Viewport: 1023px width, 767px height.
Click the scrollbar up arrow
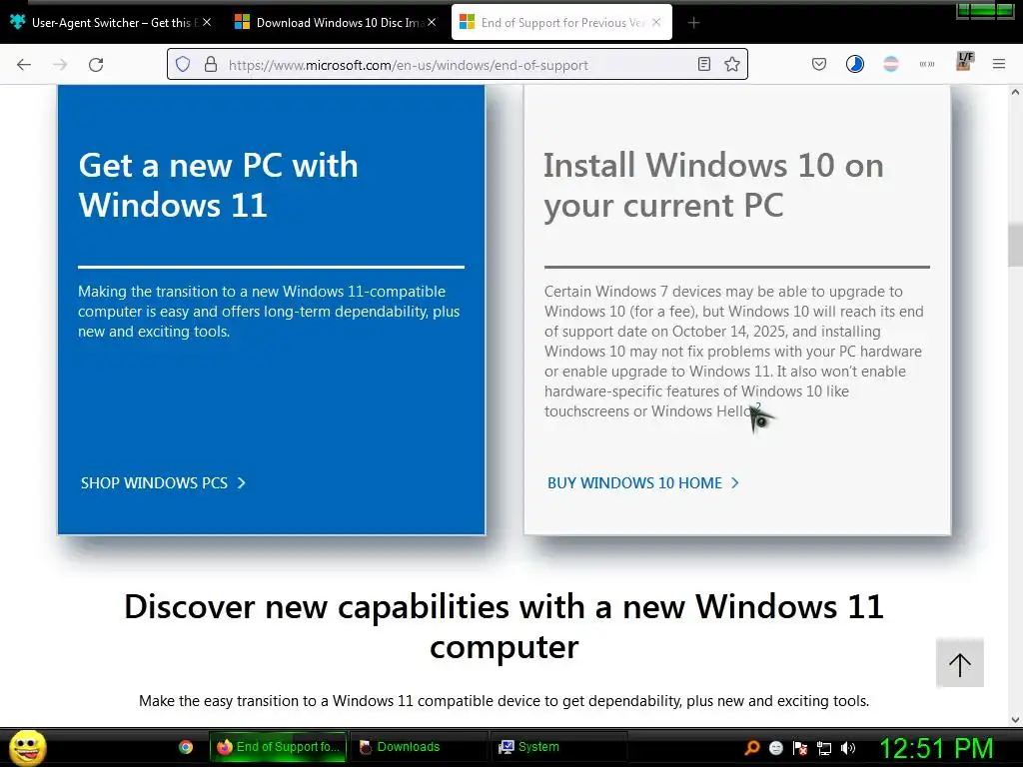(x=1015, y=93)
